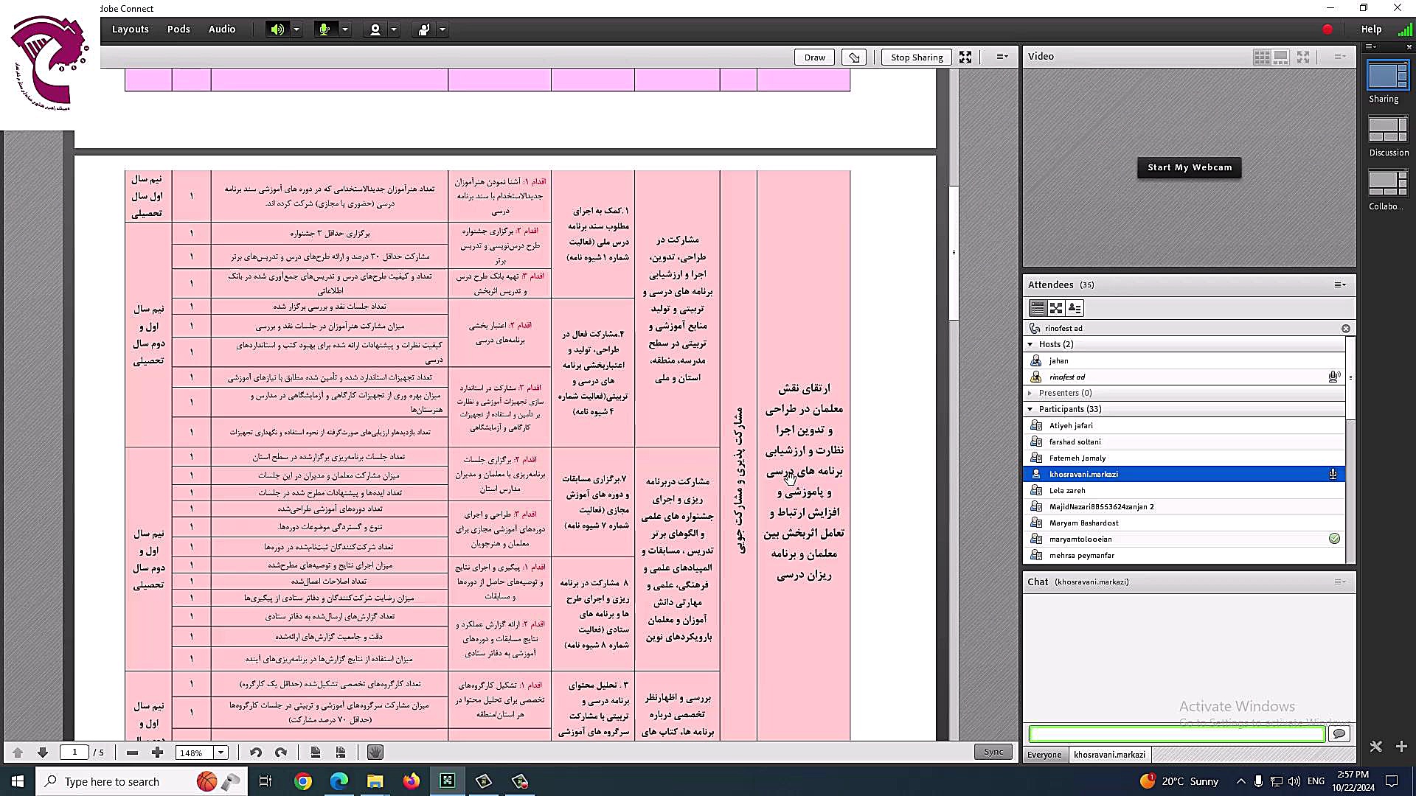Select the hand pan tool
Screen dimensions: 1416x796
375,753
